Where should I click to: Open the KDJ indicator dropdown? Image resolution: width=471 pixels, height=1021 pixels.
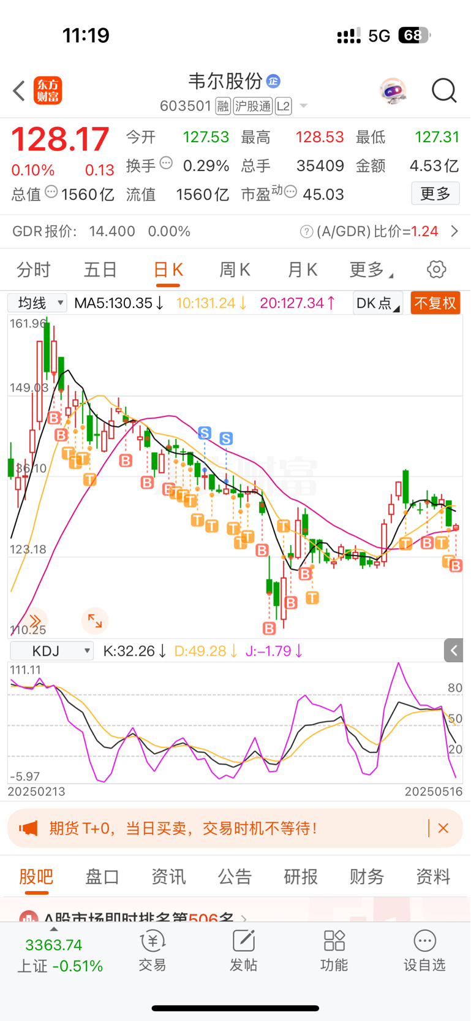point(52,651)
